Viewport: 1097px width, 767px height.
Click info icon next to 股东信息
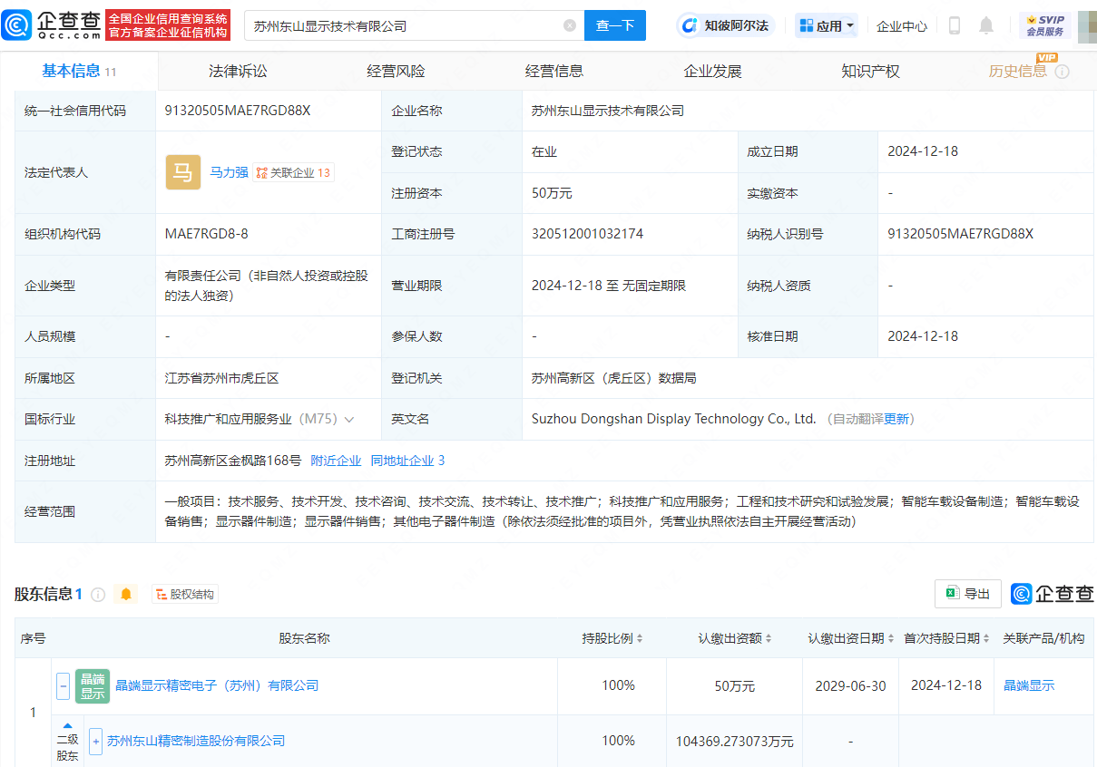(98, 595)
